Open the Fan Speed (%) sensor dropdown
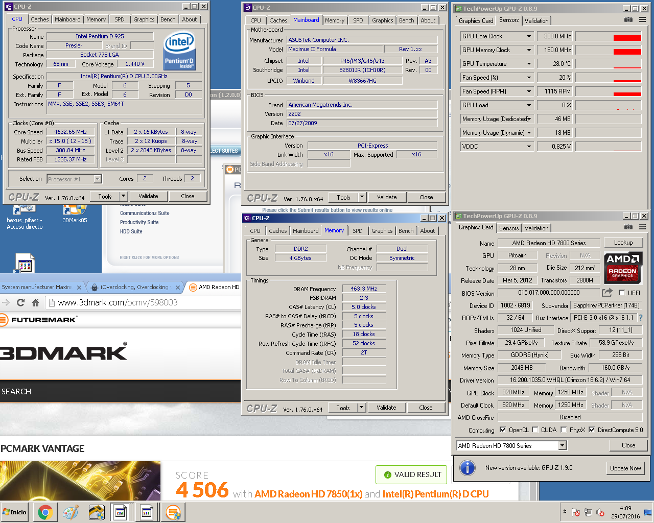The height and width of the screenshot is (523, 654). [x=529, y=78]
